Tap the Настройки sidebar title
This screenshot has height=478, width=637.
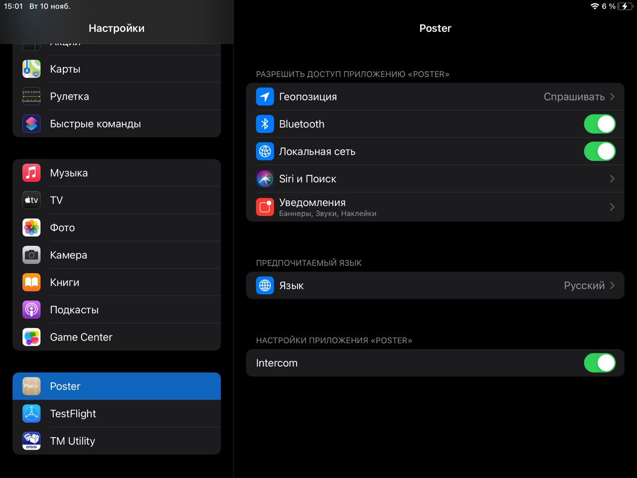tap(116, 28)
